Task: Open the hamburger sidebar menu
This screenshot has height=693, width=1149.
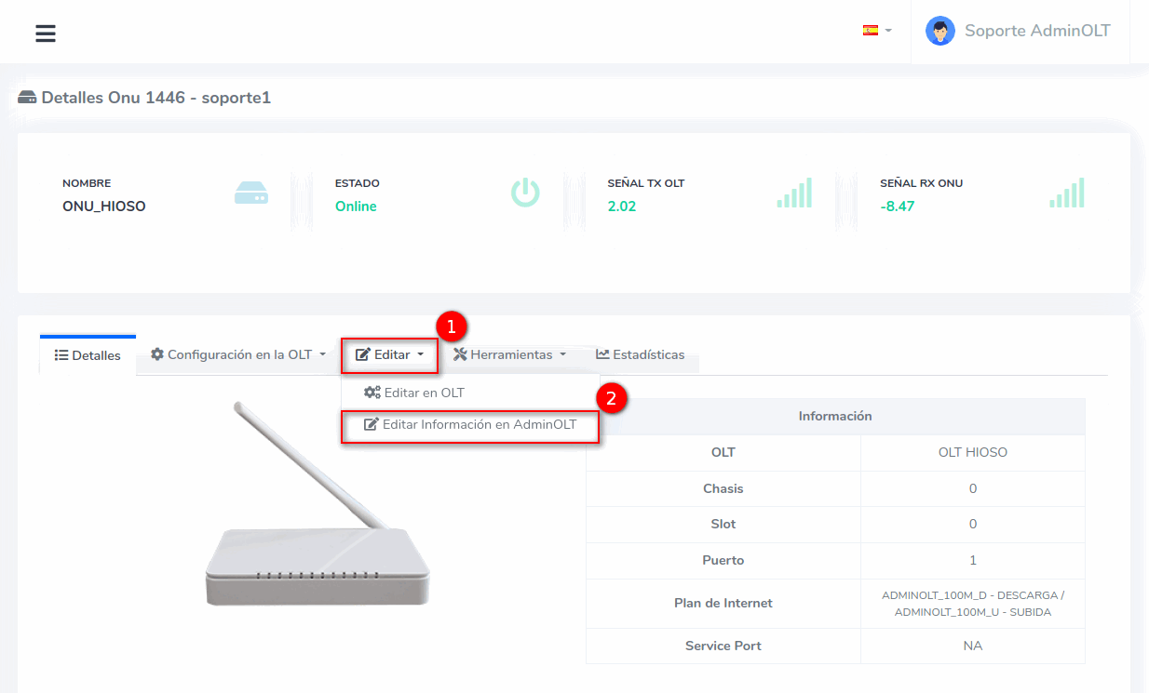Action: tap(46, 33)
